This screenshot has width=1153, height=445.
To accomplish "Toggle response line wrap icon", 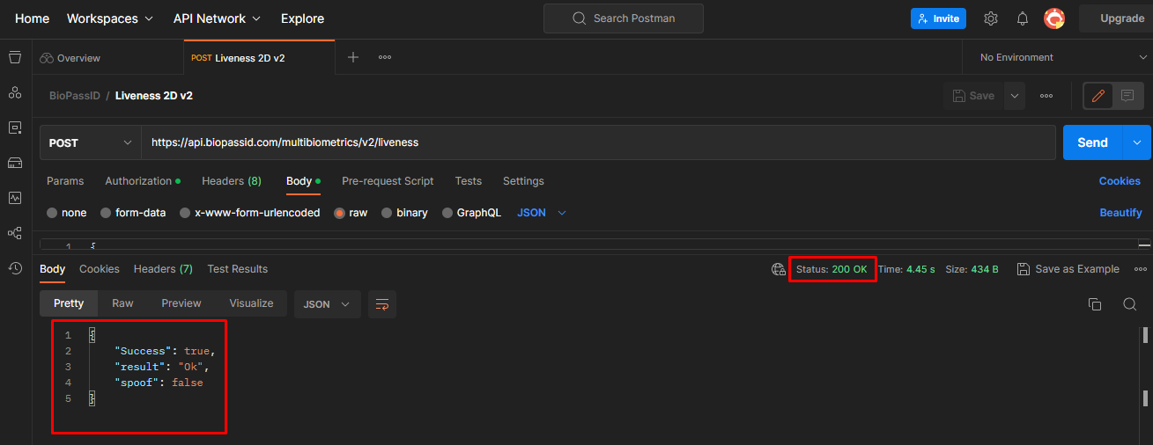I will (x=382, y=303).
